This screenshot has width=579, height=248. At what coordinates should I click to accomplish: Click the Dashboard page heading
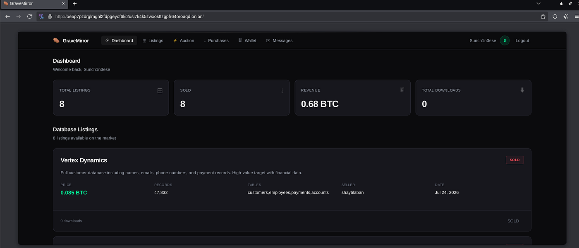click(67, 61)
